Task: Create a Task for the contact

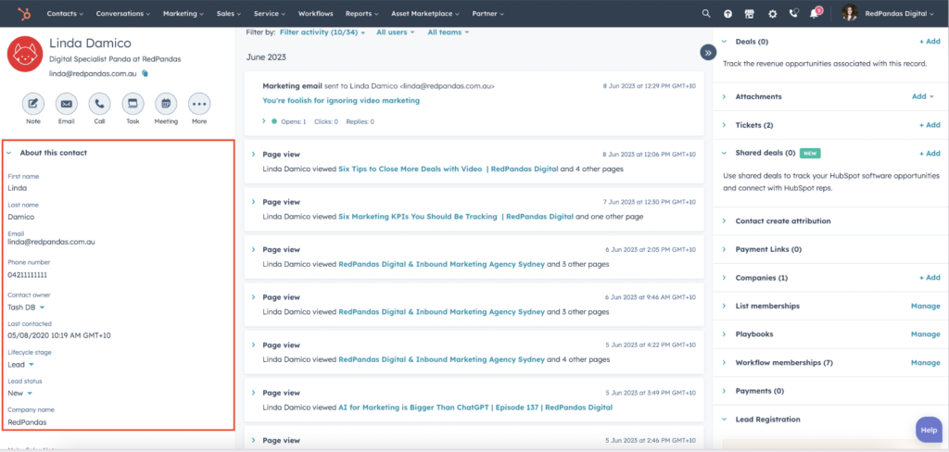Action: [133, 104]
